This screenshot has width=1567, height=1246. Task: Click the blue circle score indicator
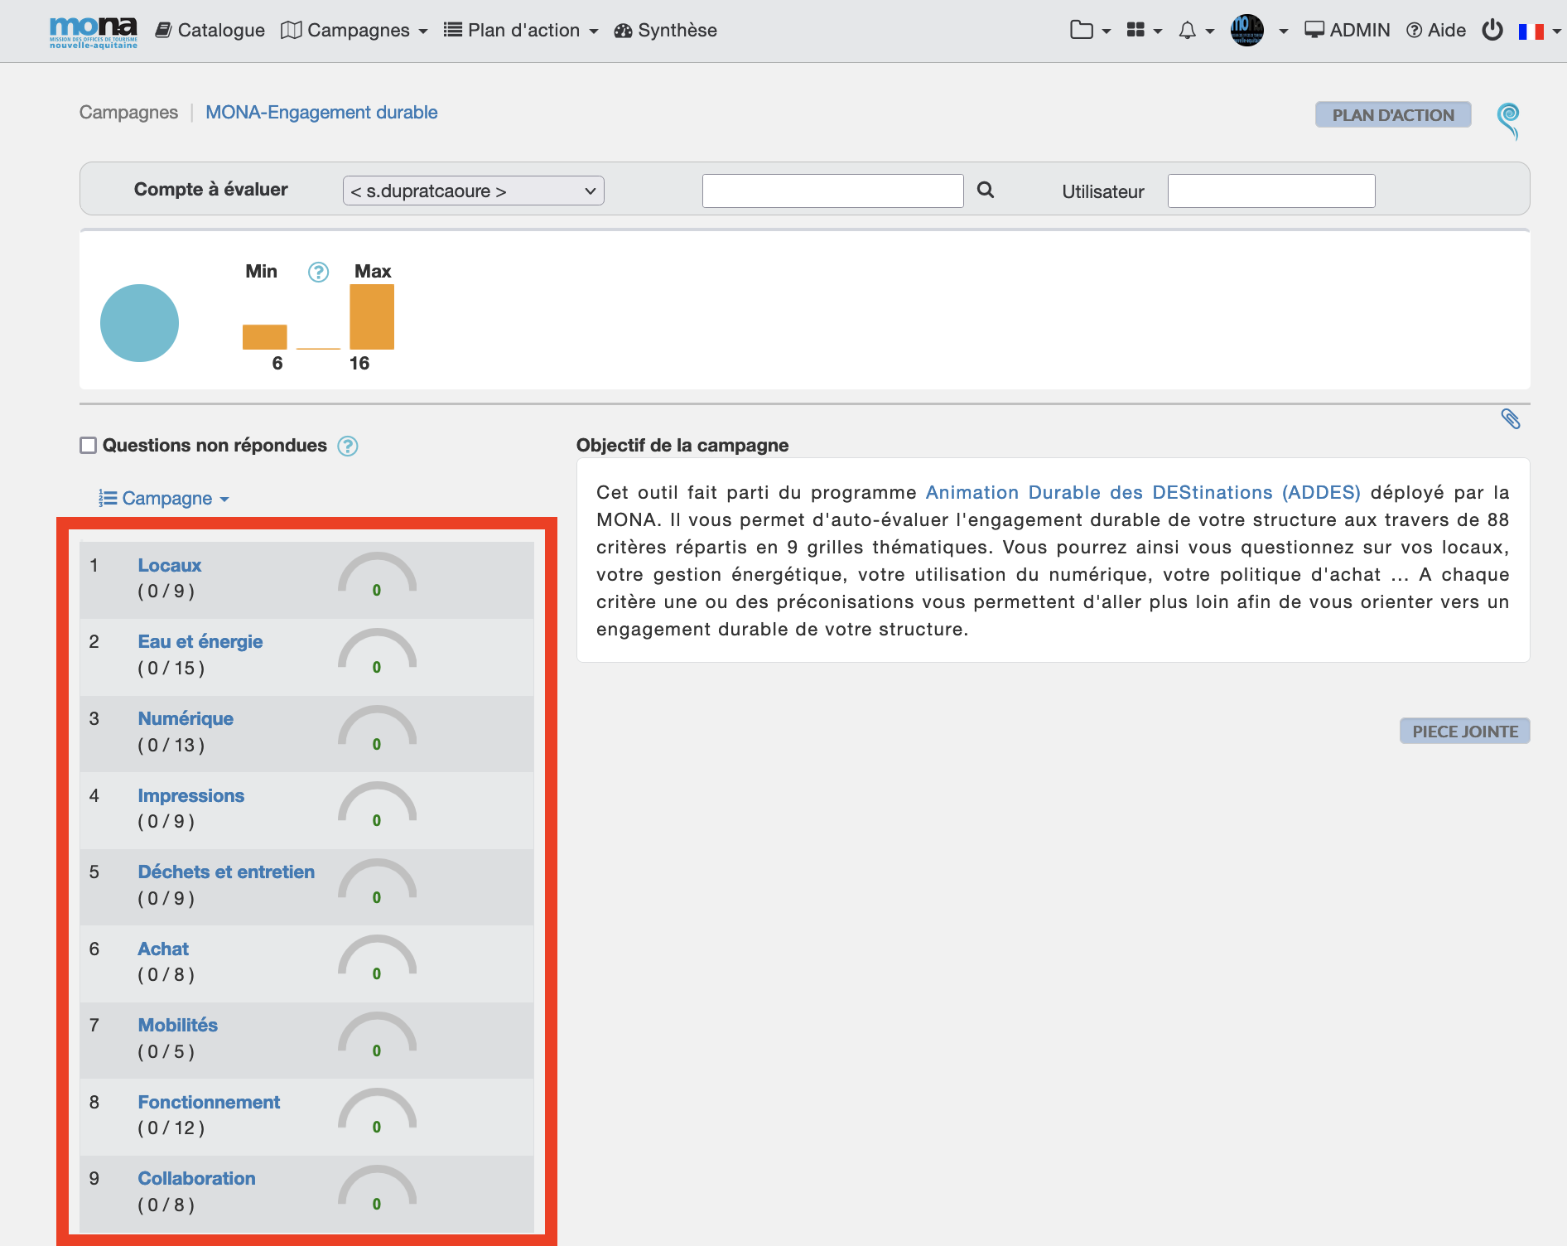(139, 323)
